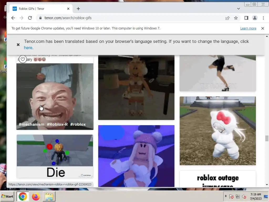Click the Chrome taskbar icon
Viewport: 269px width, 202px height.
click(x=23, y=196)
